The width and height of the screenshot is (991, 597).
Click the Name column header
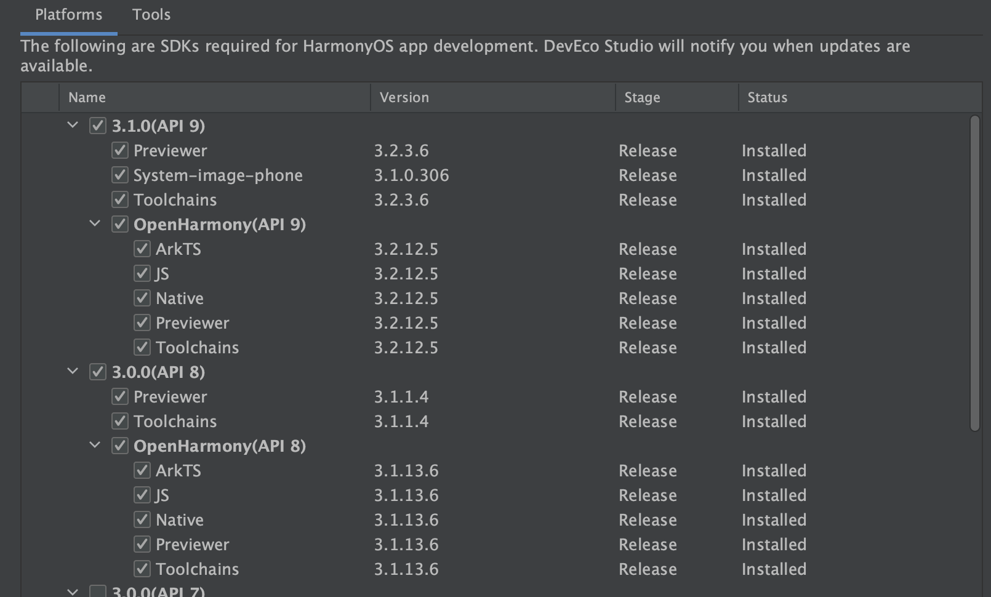(x=215, y=97)
